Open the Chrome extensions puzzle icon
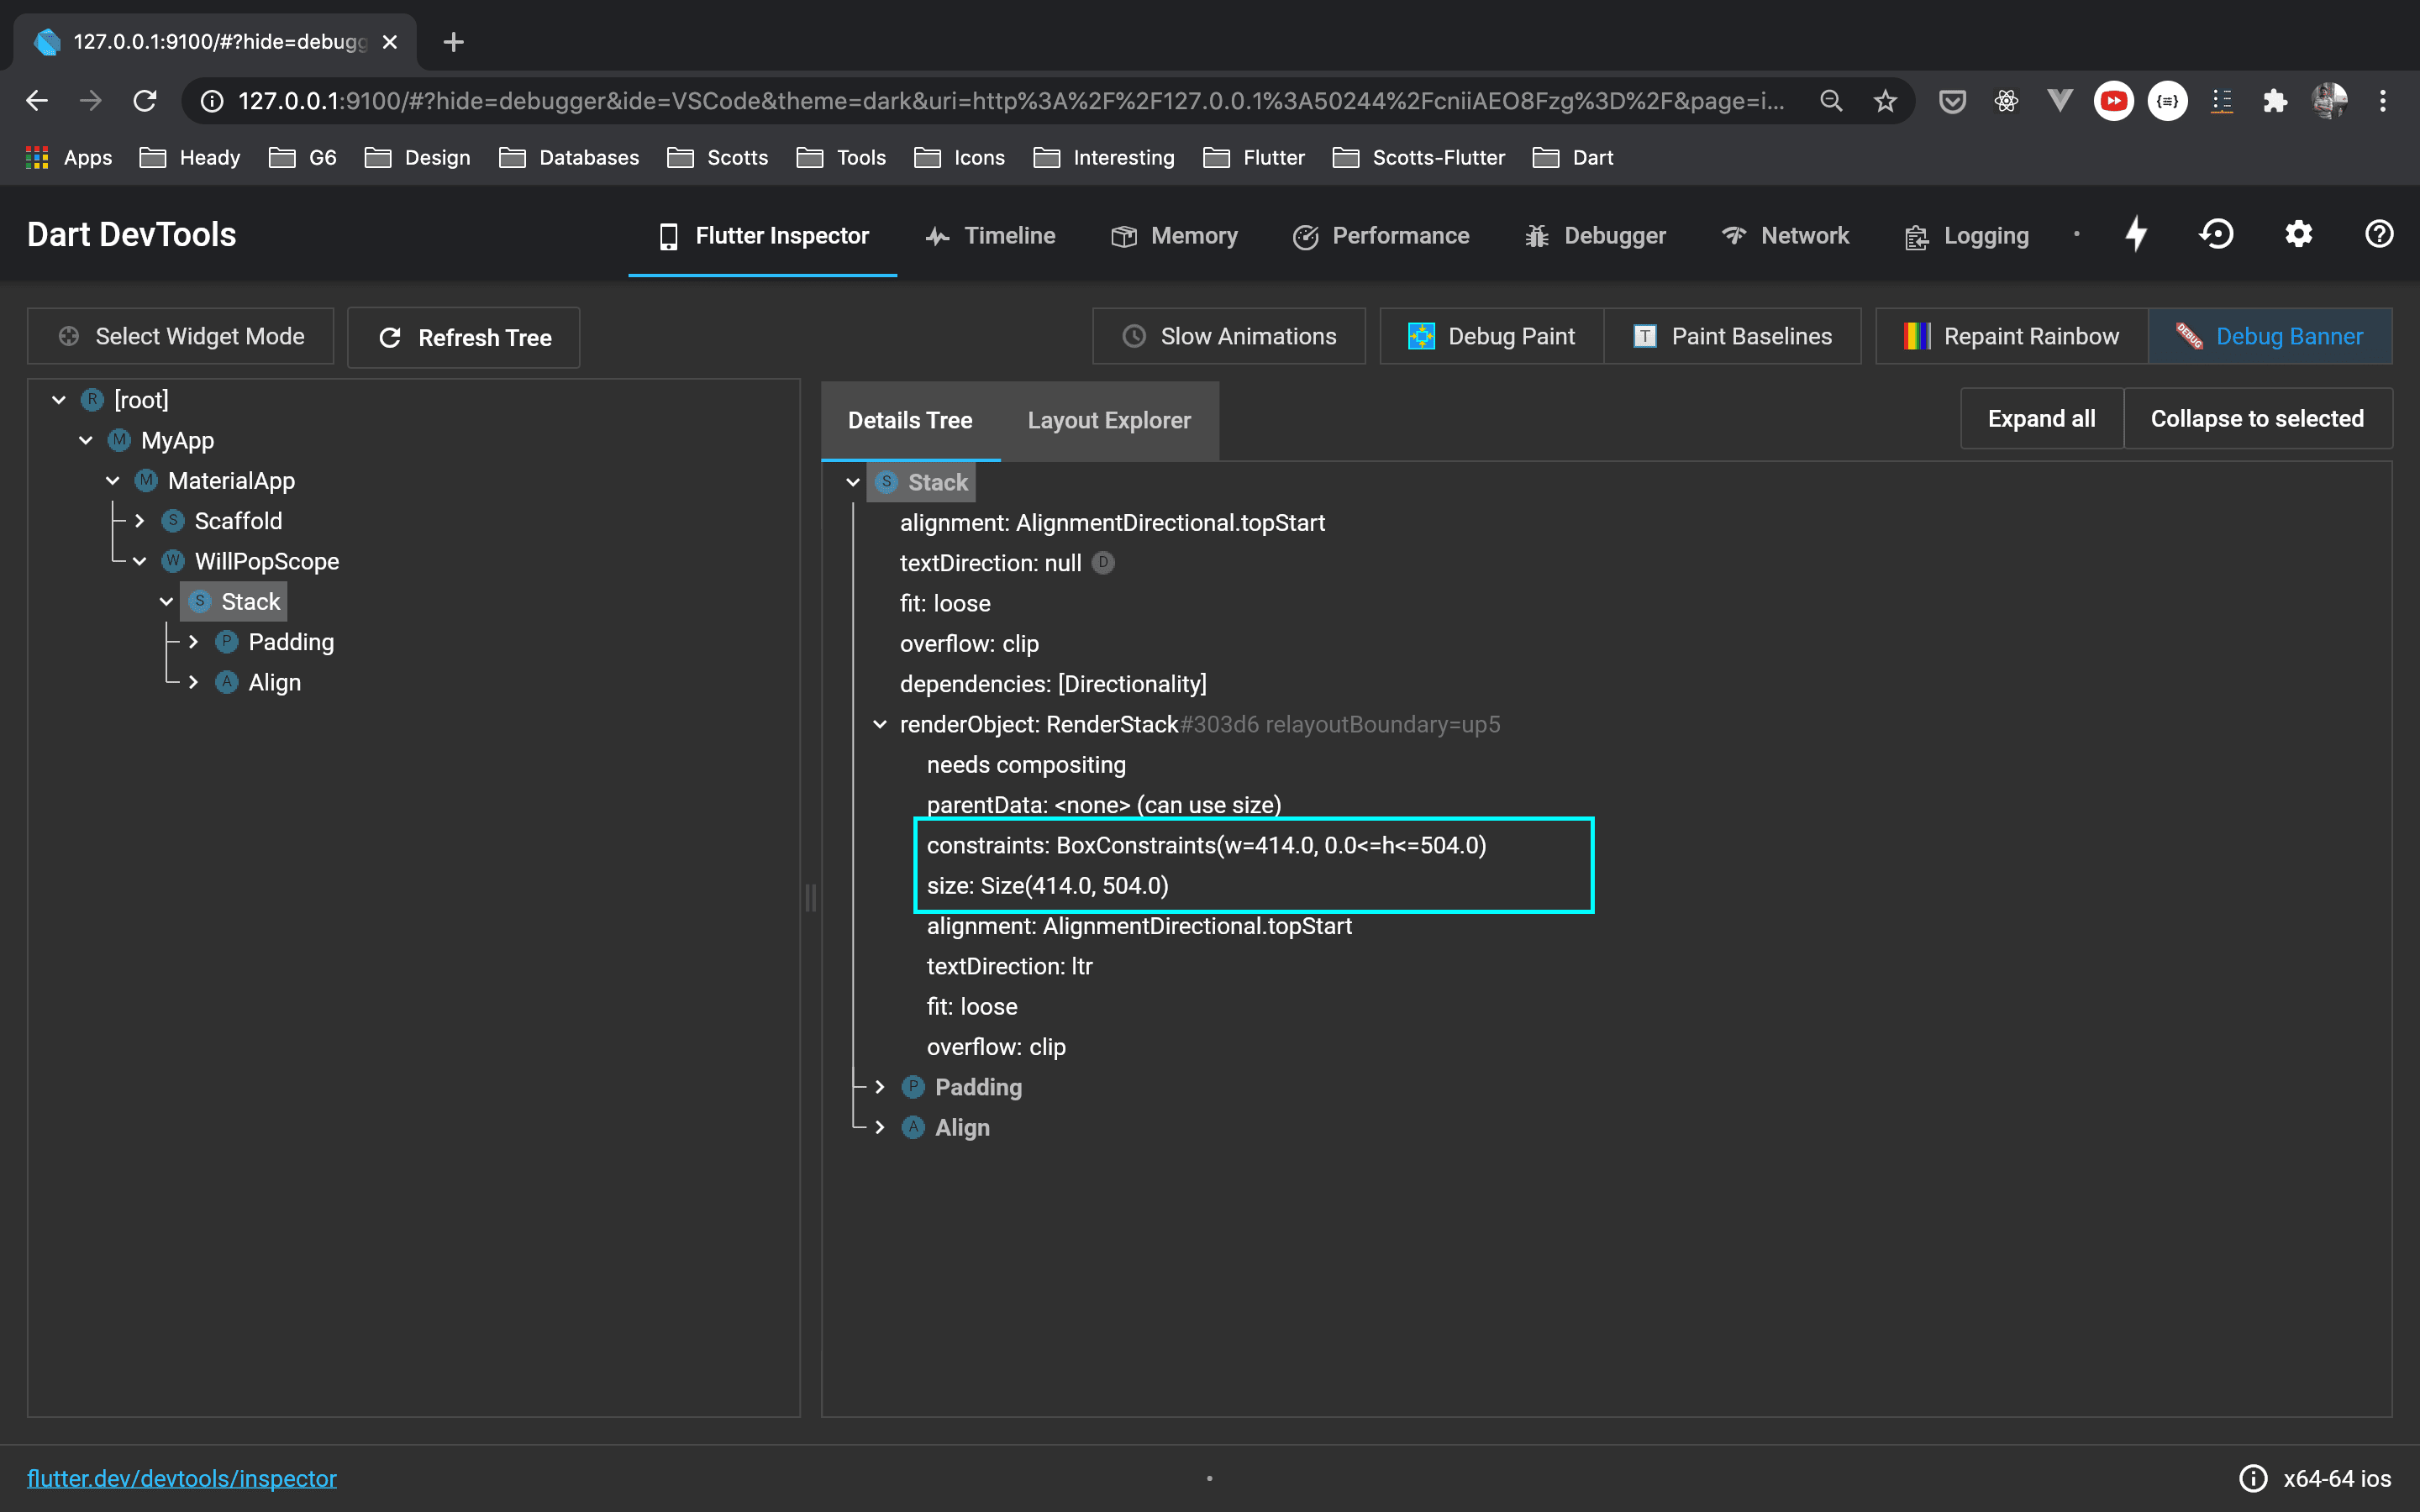 click(2276, 101)
